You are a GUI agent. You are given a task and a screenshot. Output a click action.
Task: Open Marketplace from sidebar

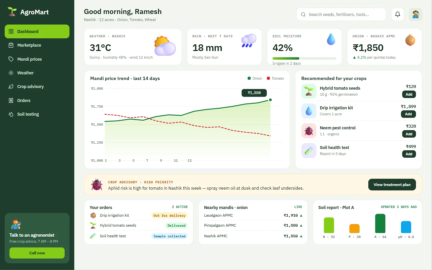(x=37, y=45)
